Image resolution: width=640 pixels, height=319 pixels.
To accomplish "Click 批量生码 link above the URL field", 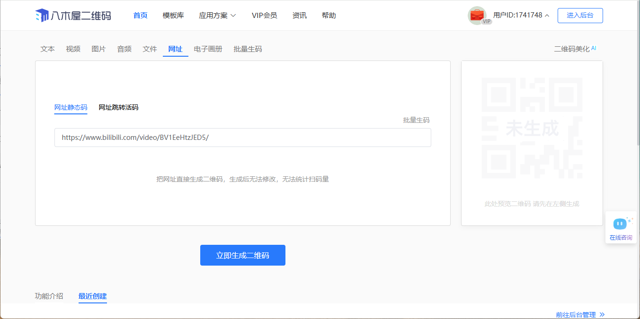I will point(416,121).
